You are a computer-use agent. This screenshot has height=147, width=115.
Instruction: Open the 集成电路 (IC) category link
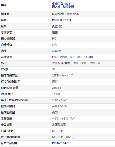(61, 4)
